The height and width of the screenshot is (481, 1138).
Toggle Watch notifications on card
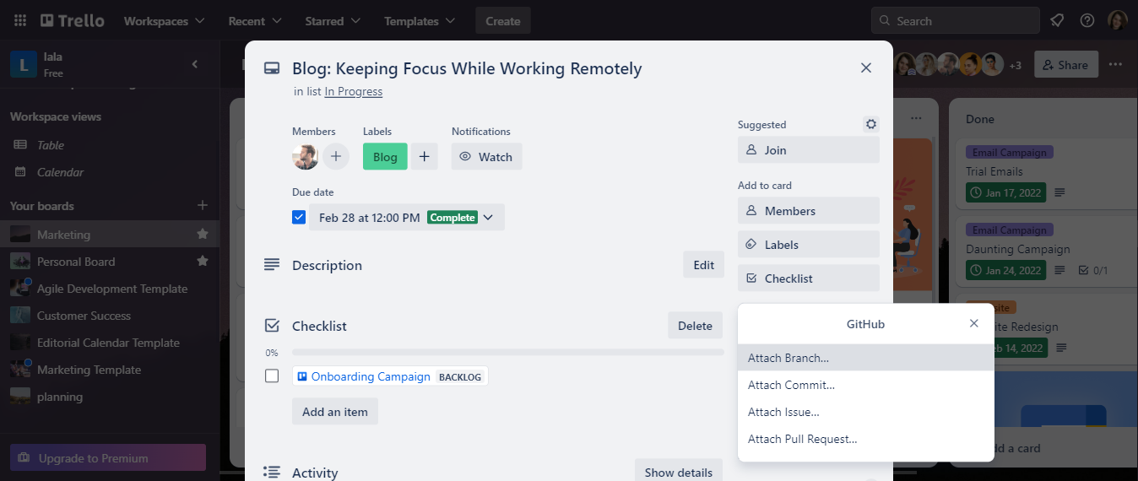click(x=486, y=156)
